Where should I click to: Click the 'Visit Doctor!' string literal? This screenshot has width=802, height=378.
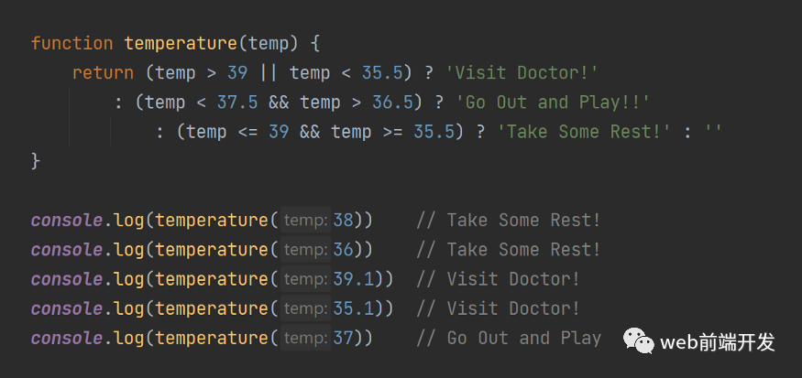coord(522,73)
